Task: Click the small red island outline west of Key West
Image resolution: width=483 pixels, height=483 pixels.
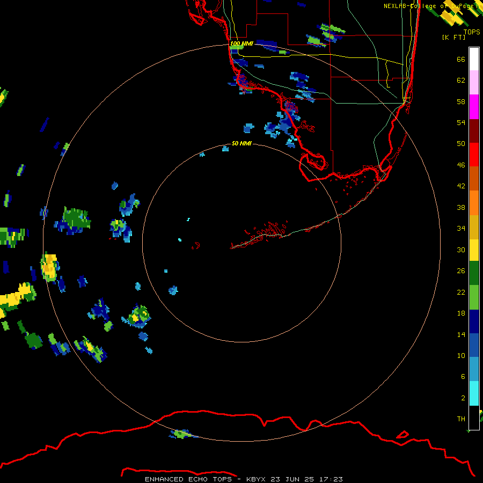Action: (196, 246)
